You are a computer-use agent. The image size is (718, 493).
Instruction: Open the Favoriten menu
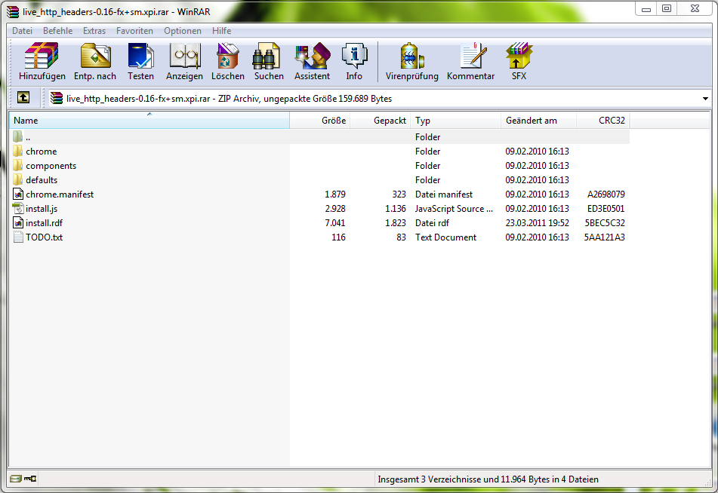click(134, 31)
